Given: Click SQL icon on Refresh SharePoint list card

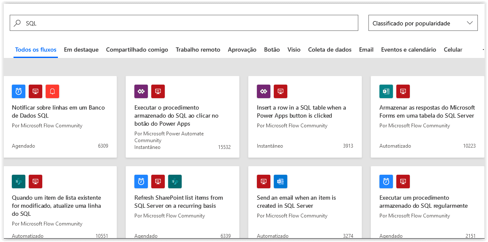Looking at the screenshot, I should [x=158, y=181].
